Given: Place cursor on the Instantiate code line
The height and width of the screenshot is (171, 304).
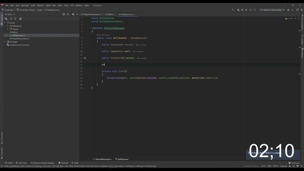Looking at the screenshot, I should pos(162,78).
